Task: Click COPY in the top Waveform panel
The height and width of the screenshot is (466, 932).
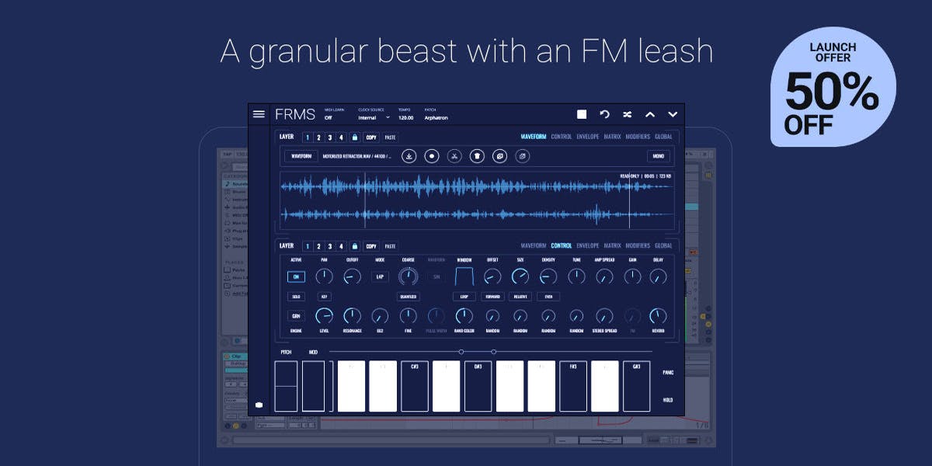Action: coord(371,137)
